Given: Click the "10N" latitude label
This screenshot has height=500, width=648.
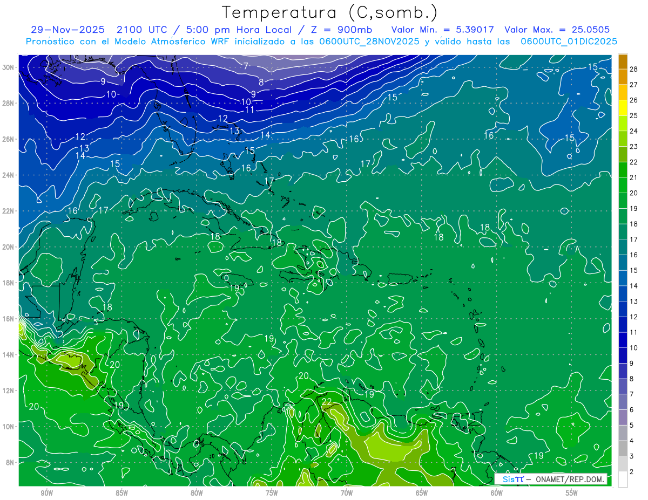Looking at the screenshot, I should pyautogui.click(x=9, y=427).
